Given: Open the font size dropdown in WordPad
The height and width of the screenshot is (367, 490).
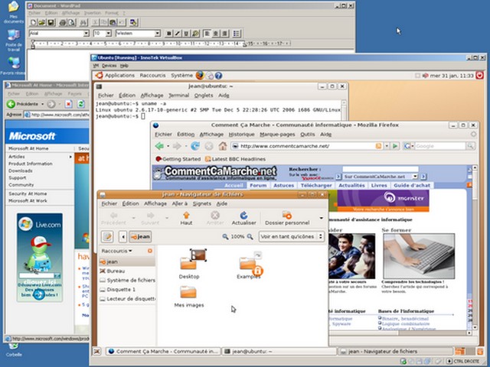Looking at the screenshot, I should pos(109,34).
